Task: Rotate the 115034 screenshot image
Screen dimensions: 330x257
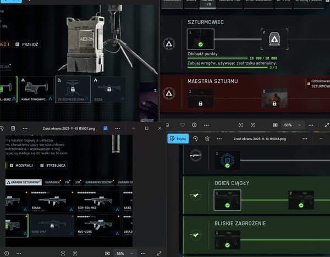Action: coord(196,139)
